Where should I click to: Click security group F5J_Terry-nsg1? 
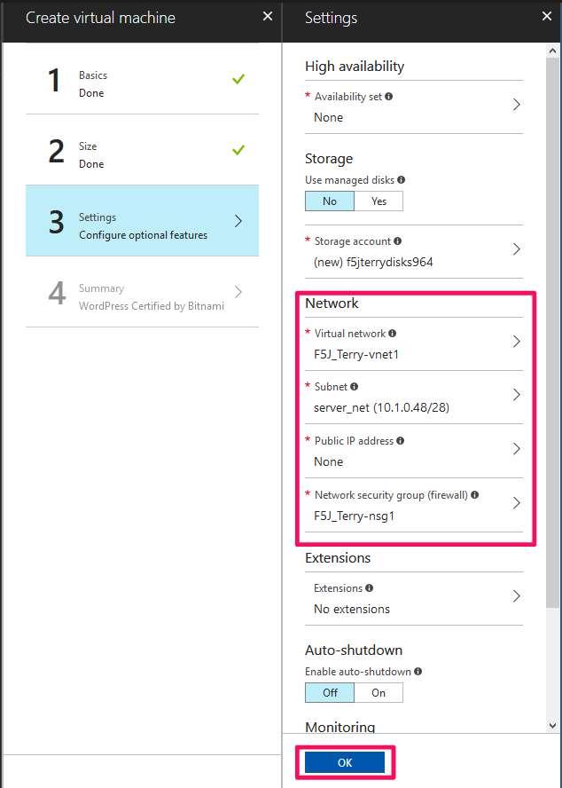point(354,516)
